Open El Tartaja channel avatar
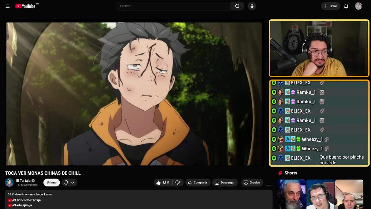 (9, 182)
